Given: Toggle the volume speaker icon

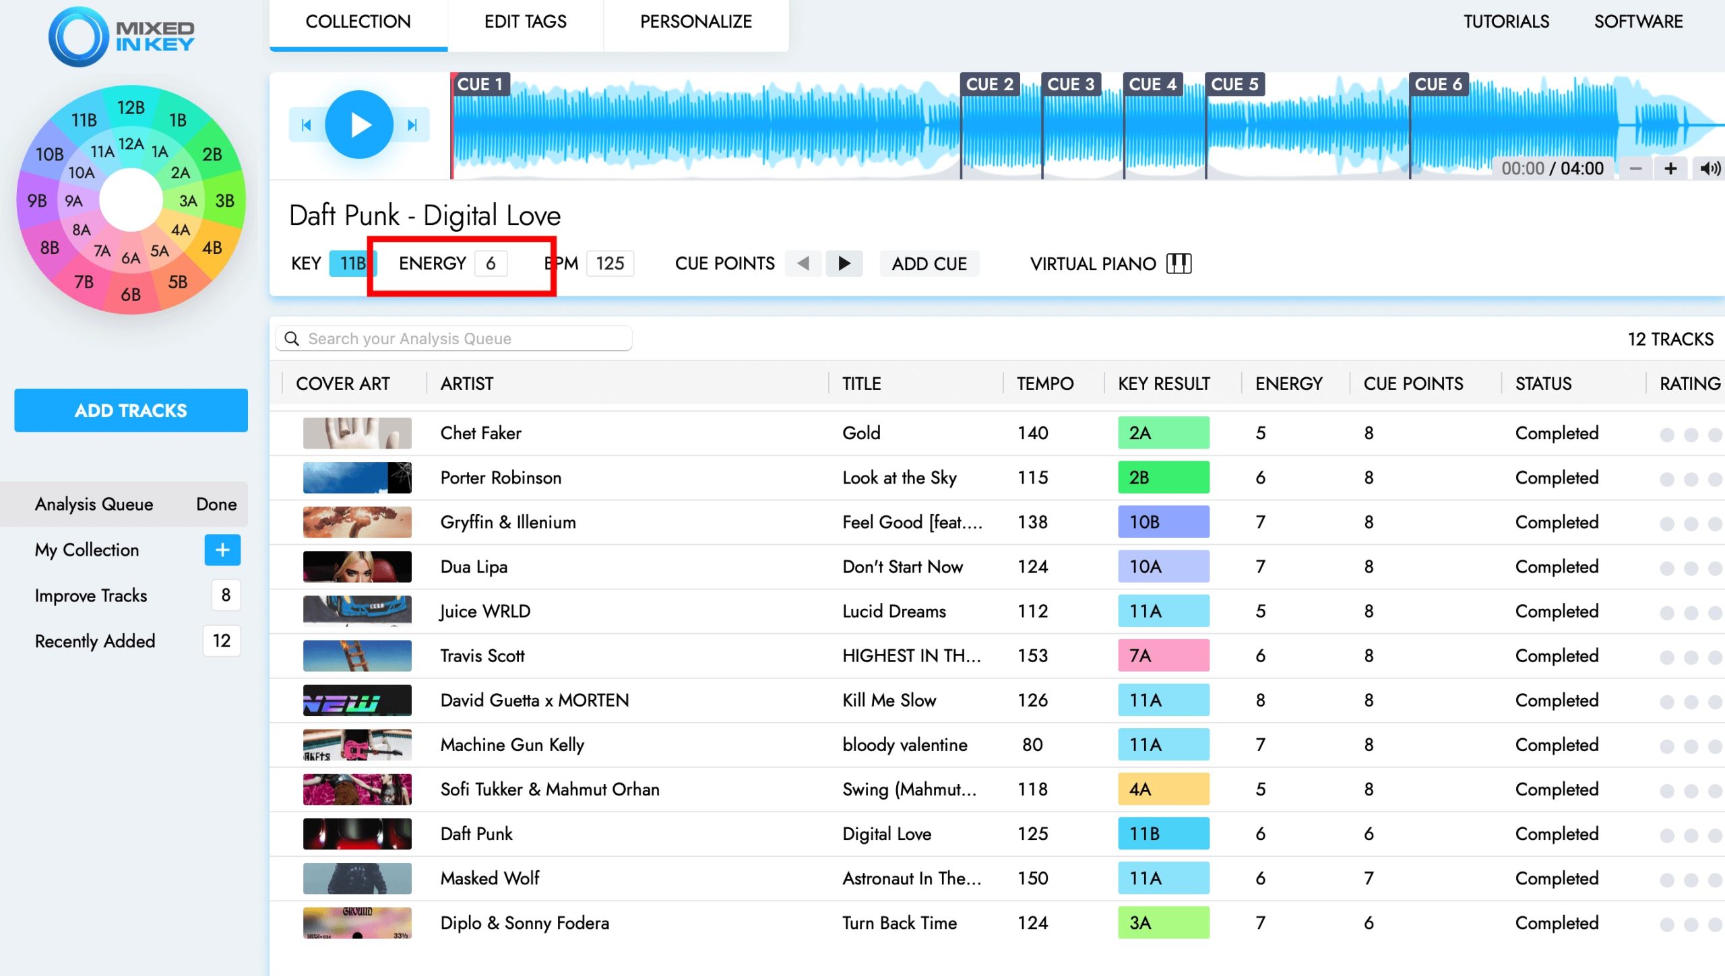Looking at the screenshot, I should pos(1710,168).
